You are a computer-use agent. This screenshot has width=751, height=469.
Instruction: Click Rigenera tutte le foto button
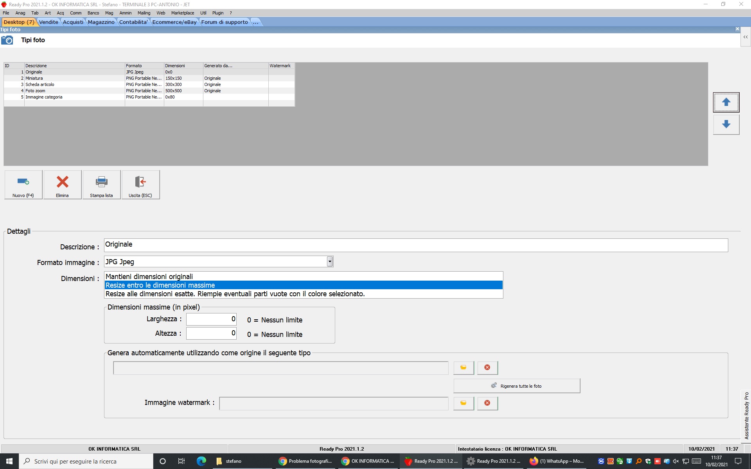517,386
